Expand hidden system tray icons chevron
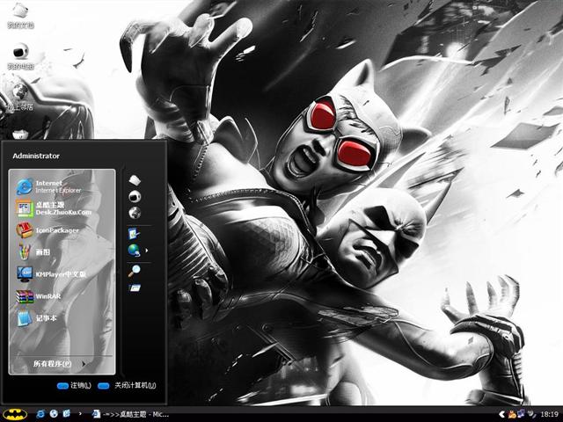This screenshot has width=563, height=422. click(502, 414)
